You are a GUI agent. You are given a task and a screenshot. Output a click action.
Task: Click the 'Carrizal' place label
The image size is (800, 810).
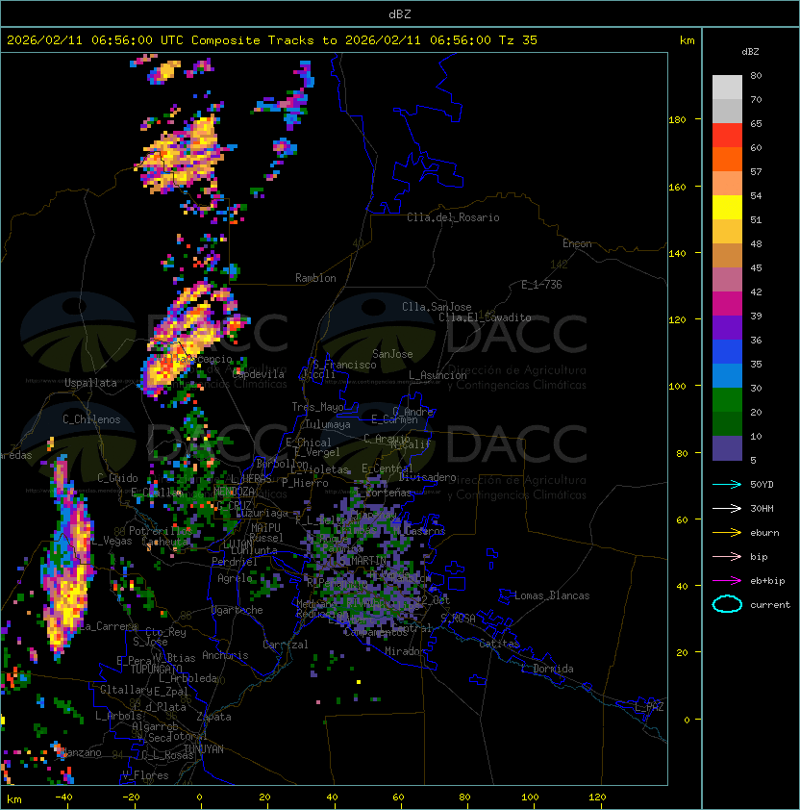pos(286,645)
